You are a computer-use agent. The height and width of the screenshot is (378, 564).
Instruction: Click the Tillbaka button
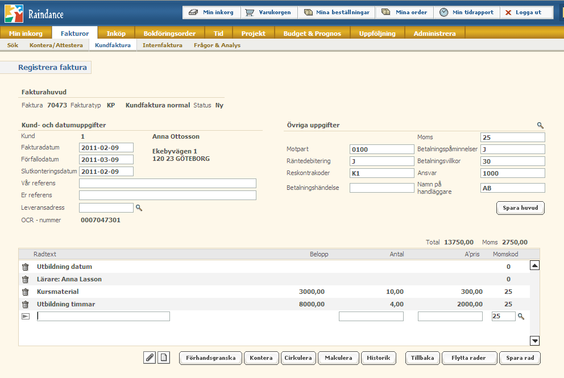click(422, 358)
